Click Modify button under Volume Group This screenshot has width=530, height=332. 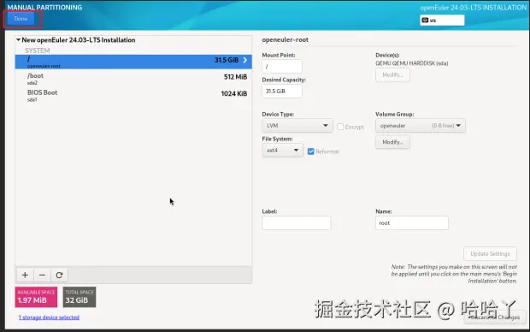pyautogui.click(x=392, y=142)
